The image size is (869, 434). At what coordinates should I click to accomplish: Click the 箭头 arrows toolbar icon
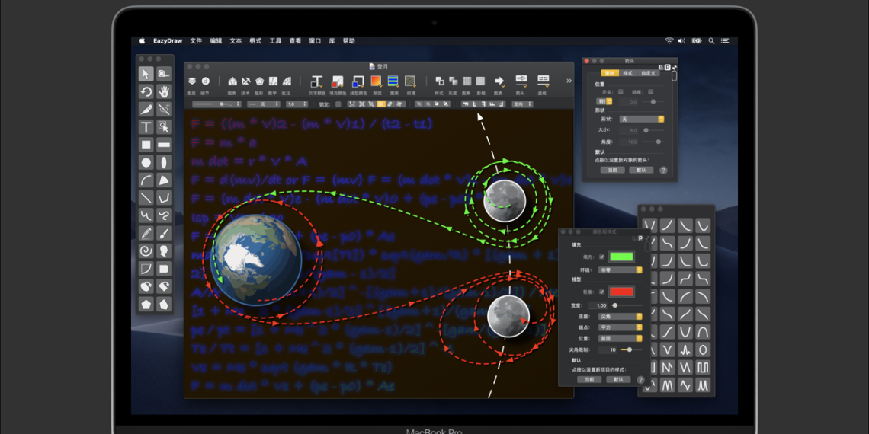521,81
